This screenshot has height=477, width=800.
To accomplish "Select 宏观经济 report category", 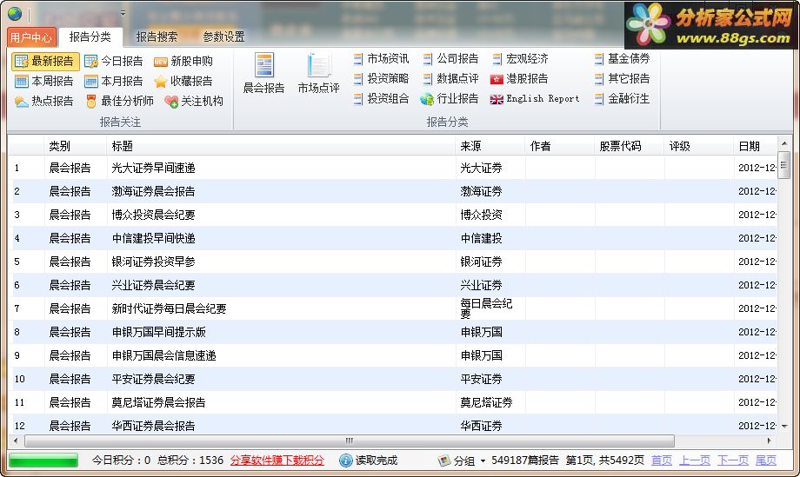I will 520,58.
